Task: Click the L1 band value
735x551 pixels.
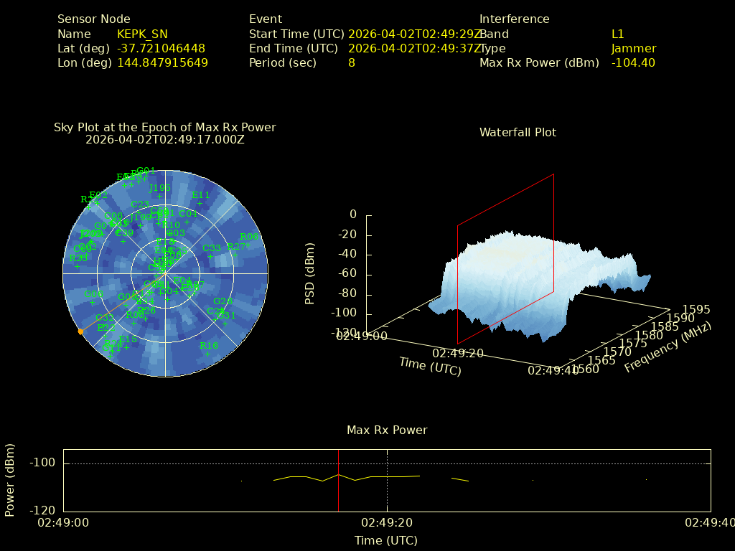Action: [617, 34]
